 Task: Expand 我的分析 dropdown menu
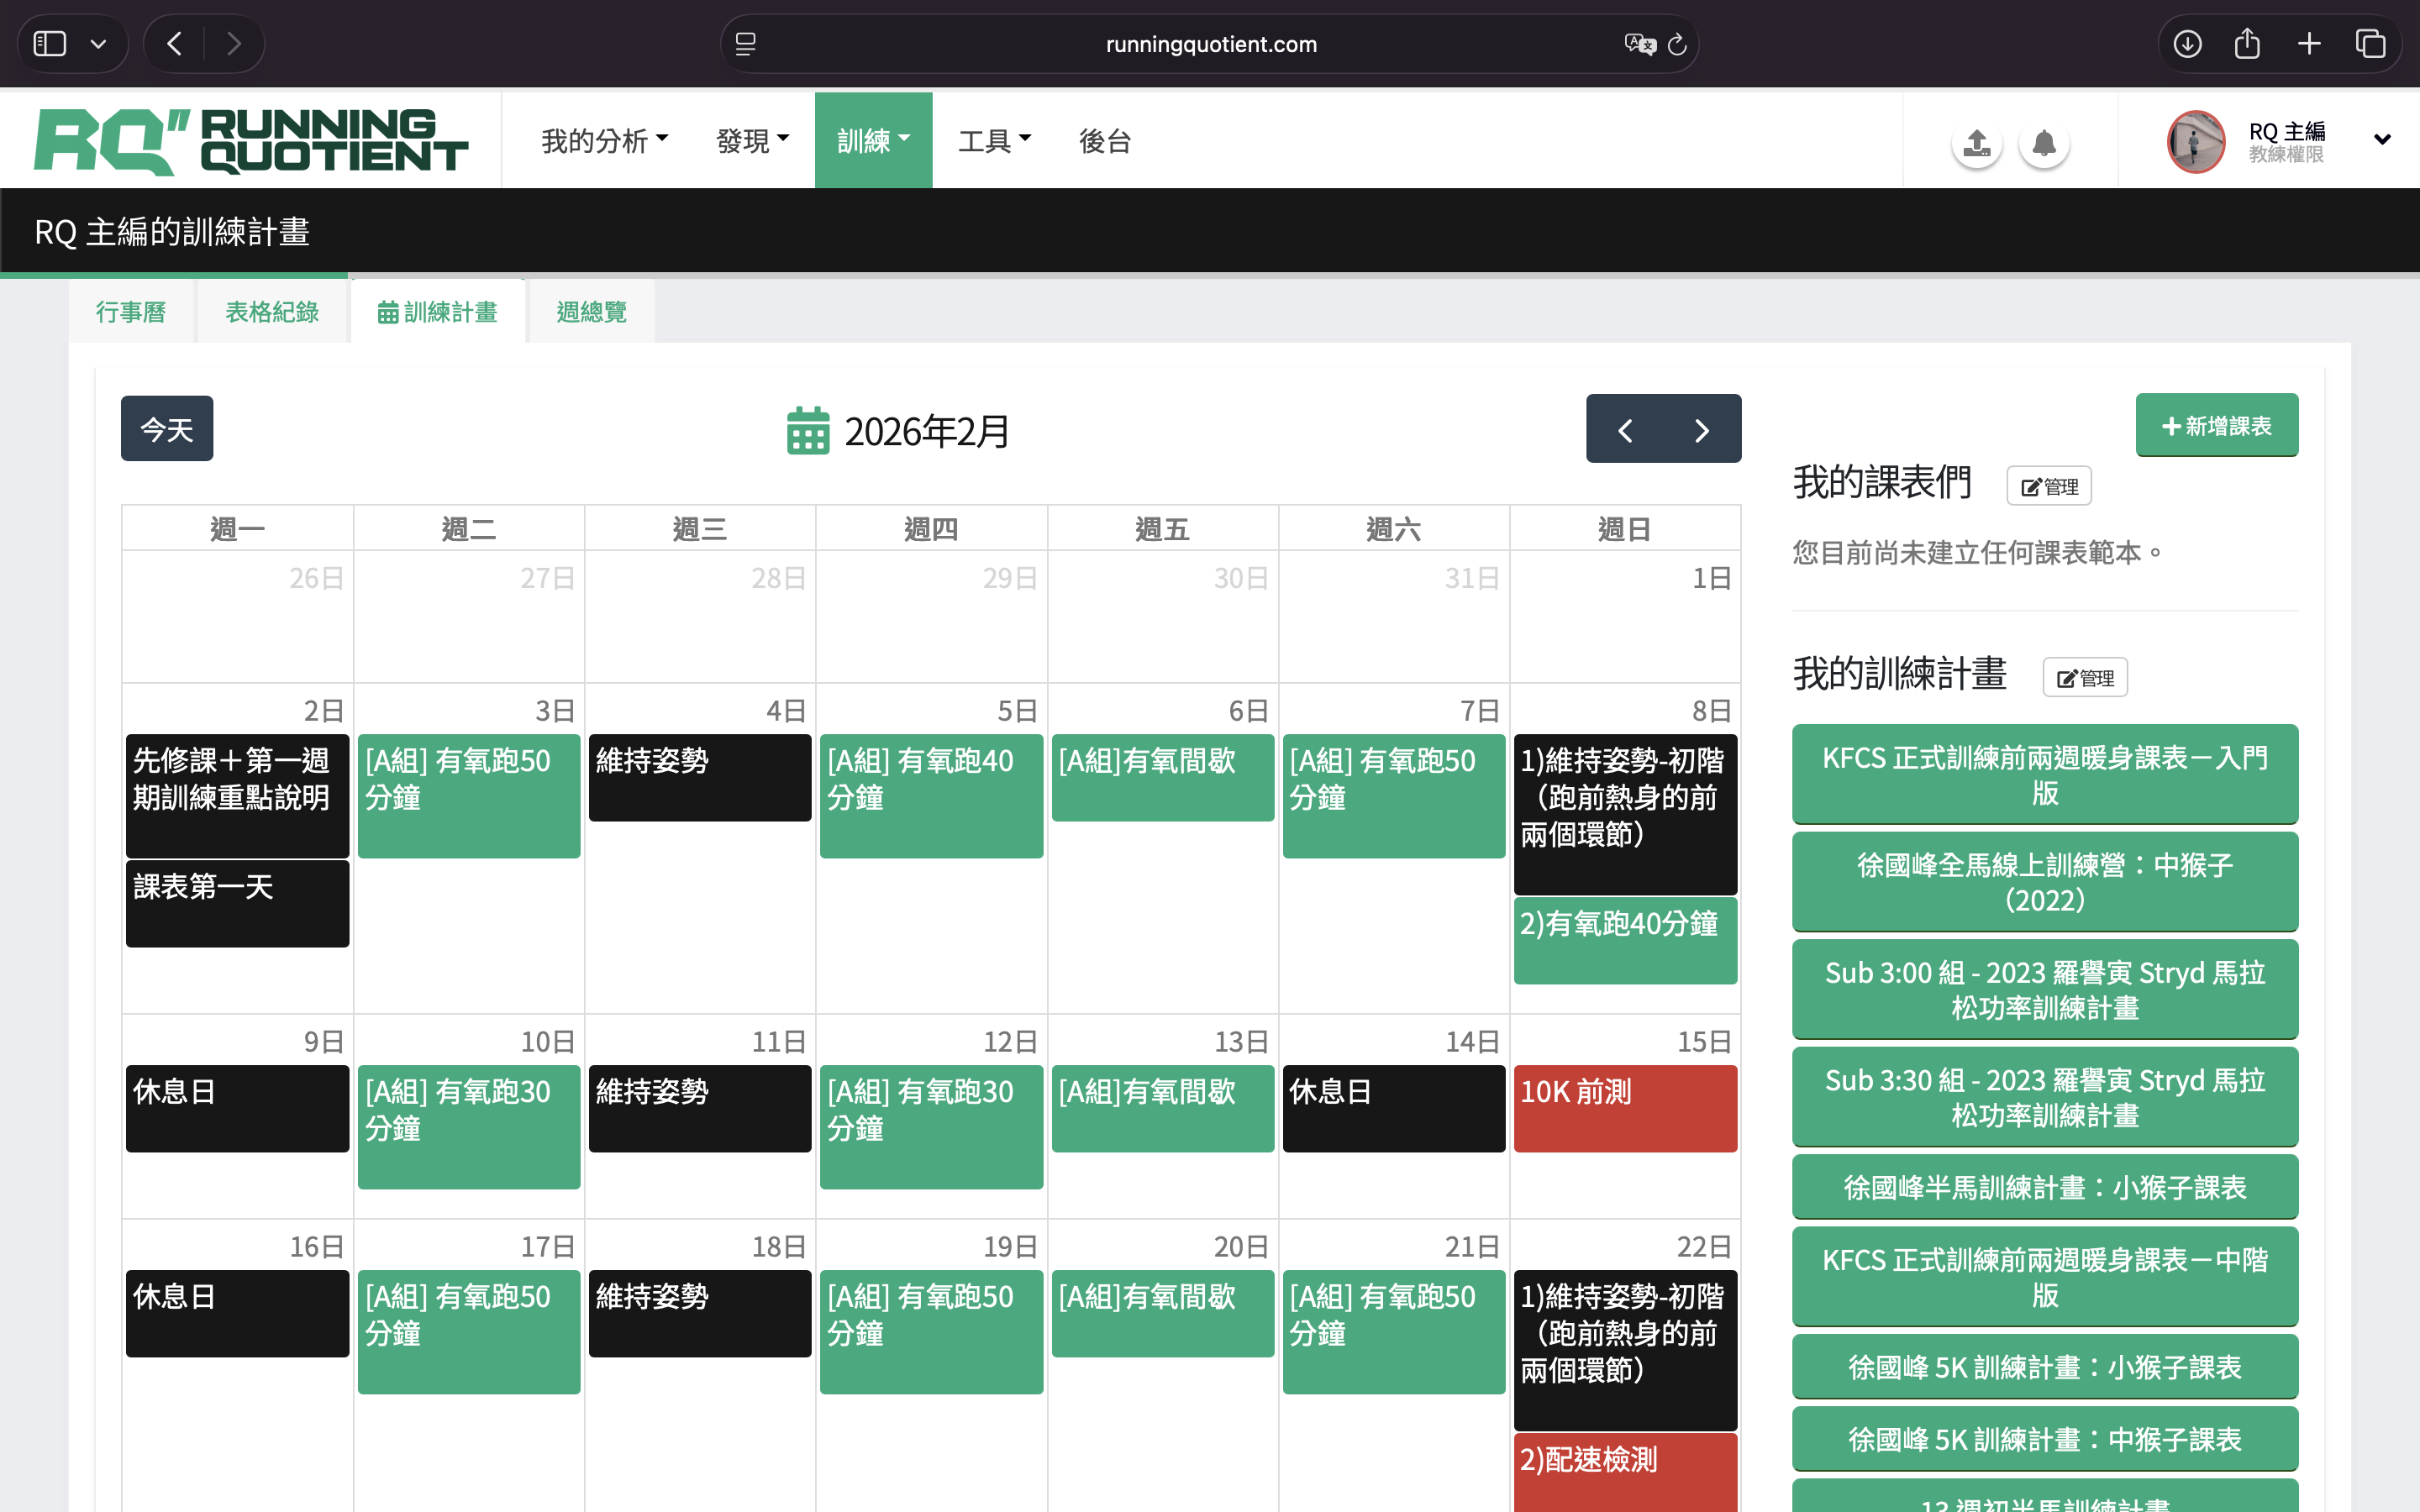pos(604,141)
